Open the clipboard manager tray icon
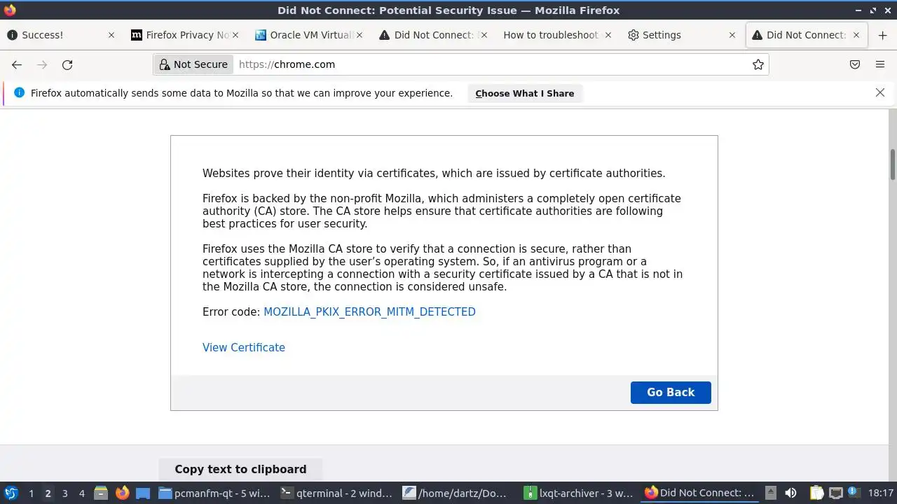Viewport: 897px width, 504px height. click(816, 493)
